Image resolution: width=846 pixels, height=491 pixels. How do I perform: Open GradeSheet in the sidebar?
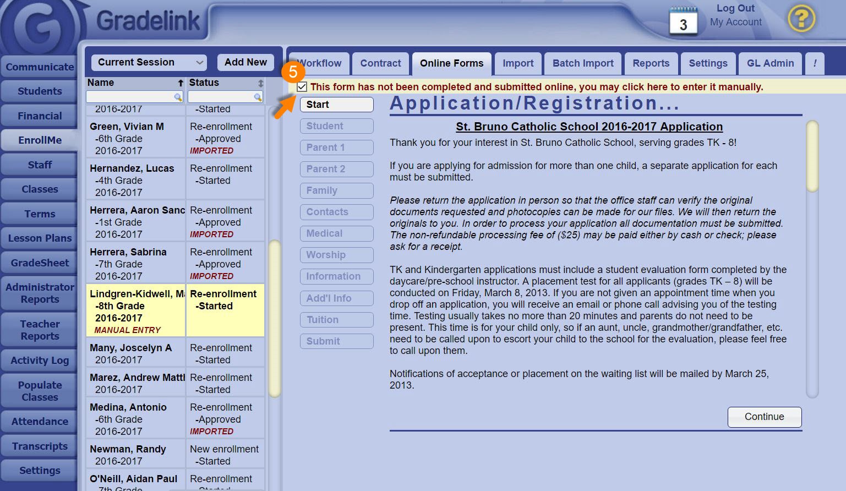click(39, 263)
